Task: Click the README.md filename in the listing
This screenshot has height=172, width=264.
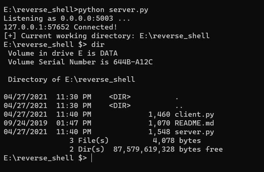Action: 194,123
